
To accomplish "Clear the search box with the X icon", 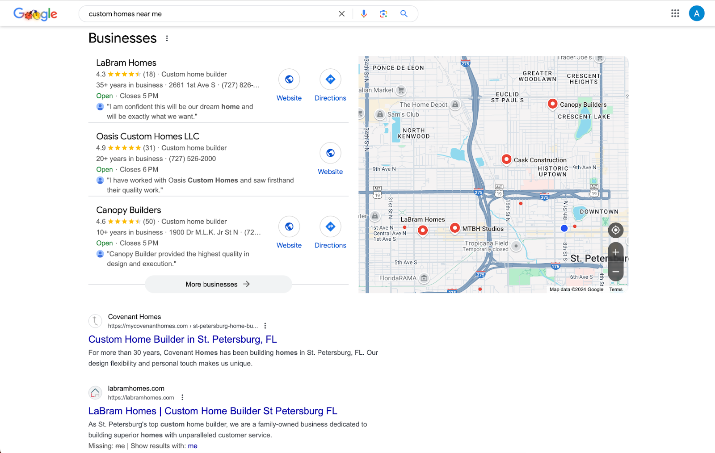I will [342, 14].
